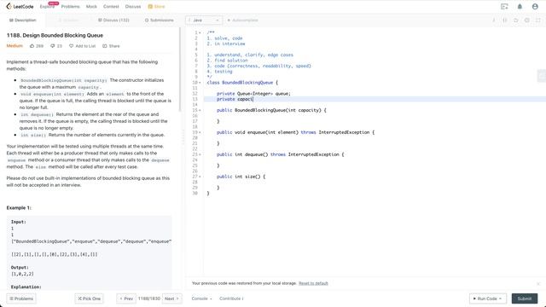Open the Java language dropdown

(x=204, y=20)
